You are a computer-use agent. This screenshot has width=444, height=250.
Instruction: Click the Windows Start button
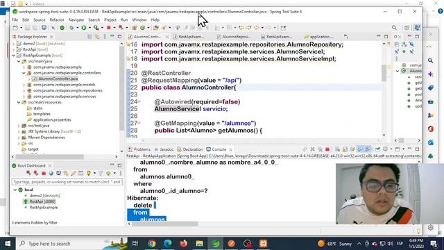pyautogui.click(x=8, y=244)
